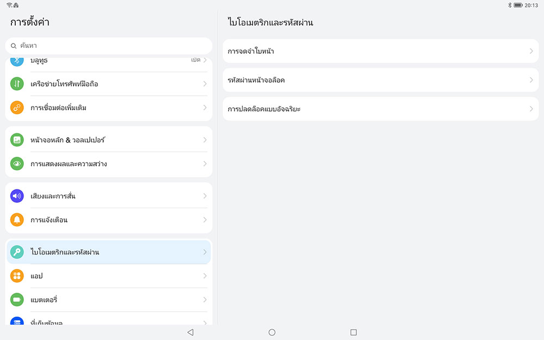This screenshot has height=340, width=544.
Task: Click the ค้นหา search field
Action: point(109,46)
